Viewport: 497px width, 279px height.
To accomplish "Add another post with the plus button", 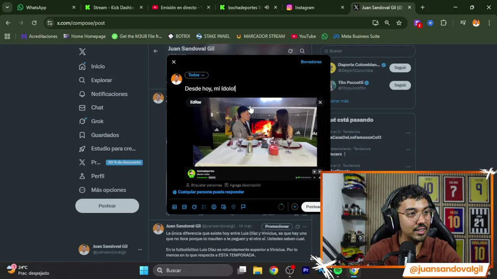I will tap(295, 207).
